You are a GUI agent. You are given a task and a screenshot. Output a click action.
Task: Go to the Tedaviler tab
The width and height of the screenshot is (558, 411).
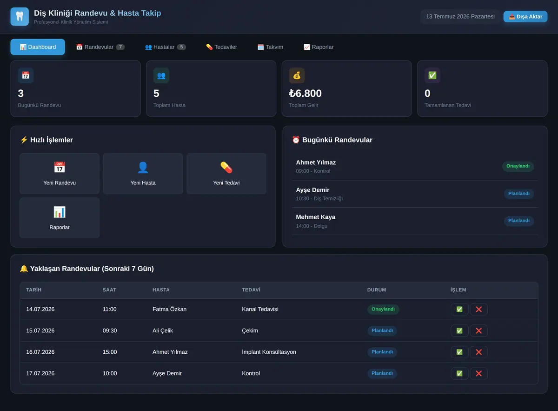tap(221, 47)
